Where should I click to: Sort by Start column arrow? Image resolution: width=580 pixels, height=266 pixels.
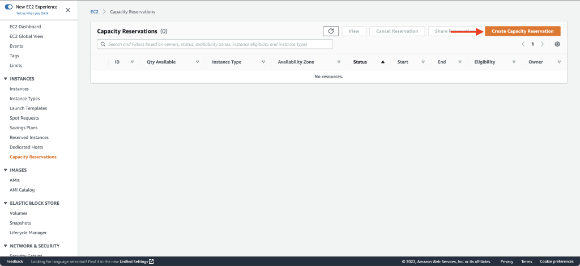423,62
